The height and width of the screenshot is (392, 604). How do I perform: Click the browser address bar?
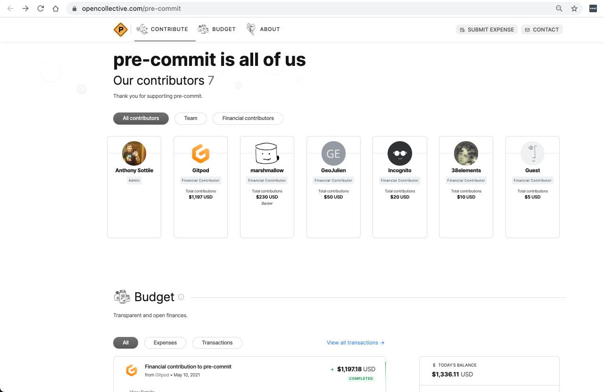click(x=311, y=8)
